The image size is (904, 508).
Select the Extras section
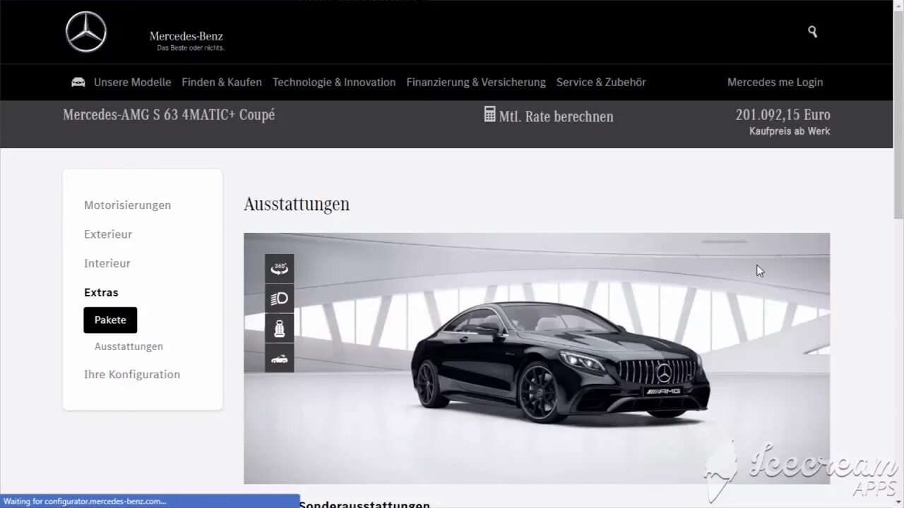(x=101, y=292)
